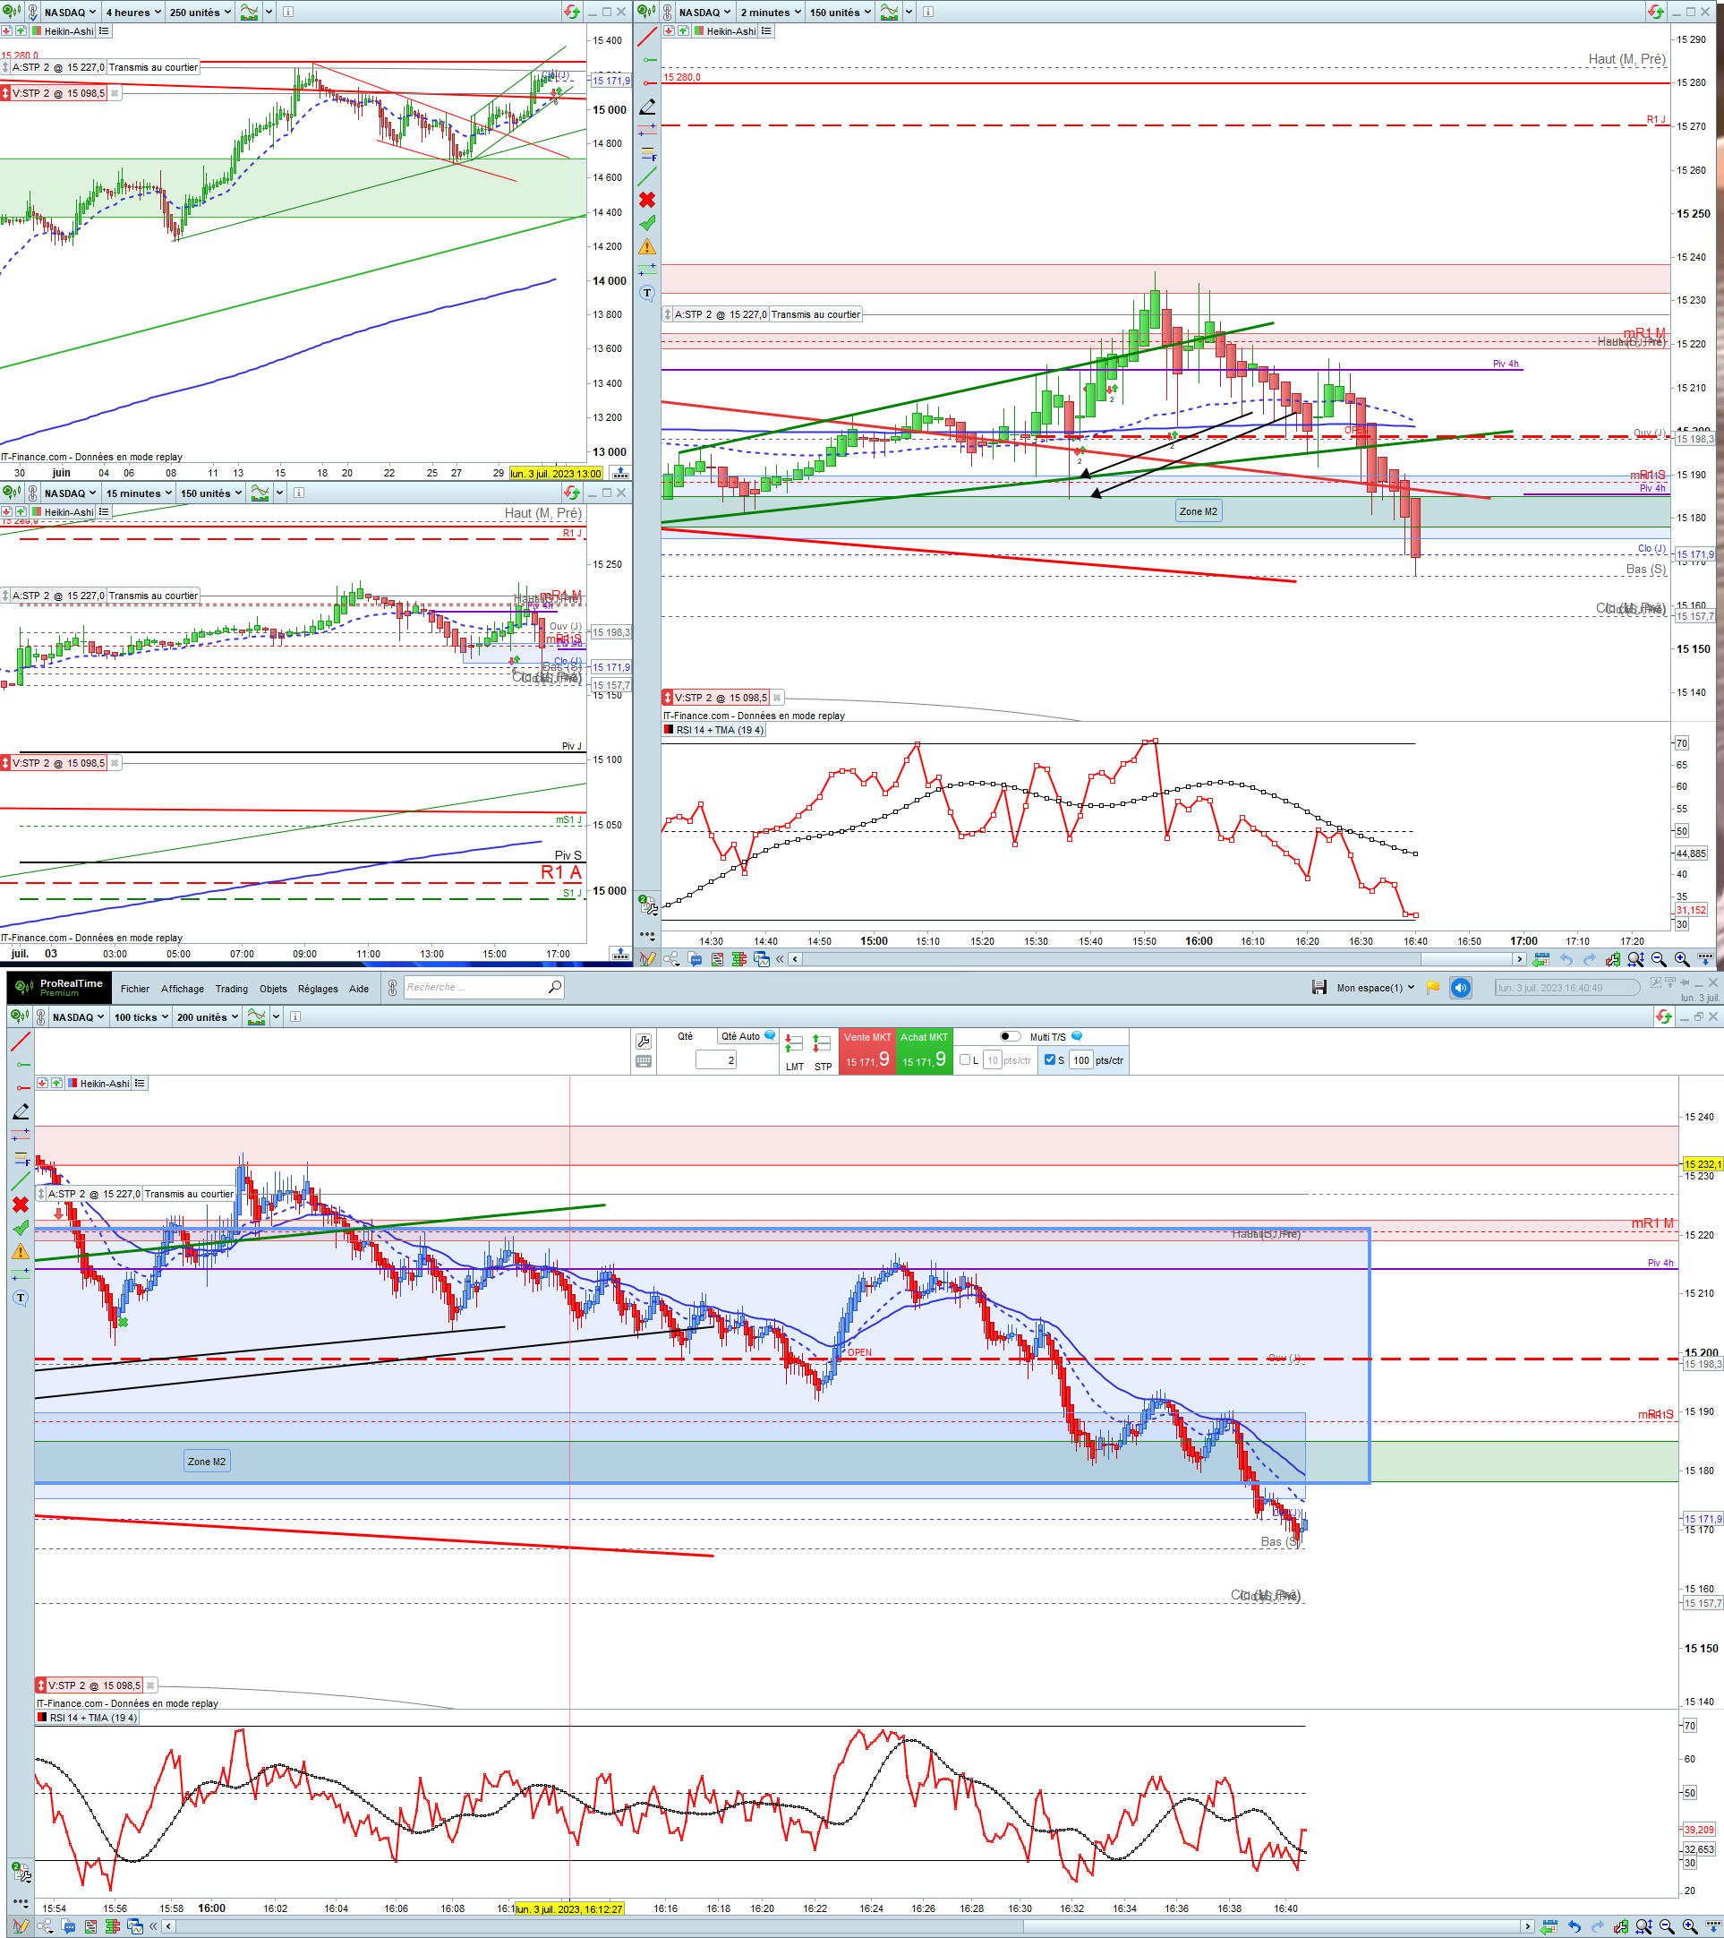Click the save workspace floppy disk icon
1724x1938 pixels.
pos(1319,988)
